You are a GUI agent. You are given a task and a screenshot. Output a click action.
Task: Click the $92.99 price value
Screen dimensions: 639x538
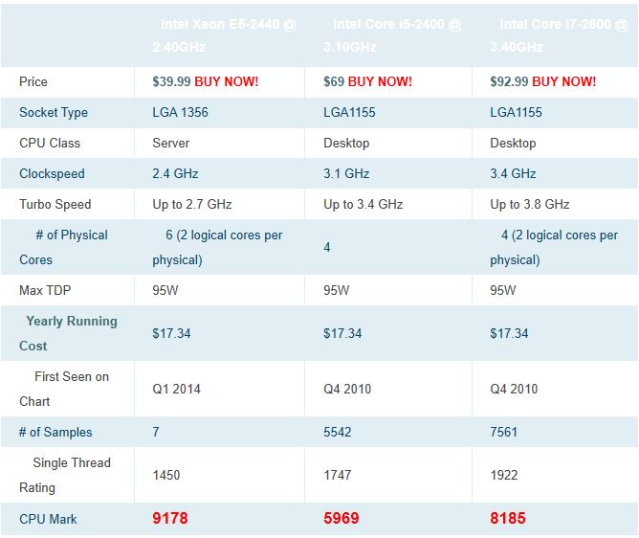[x=510, y=82]
